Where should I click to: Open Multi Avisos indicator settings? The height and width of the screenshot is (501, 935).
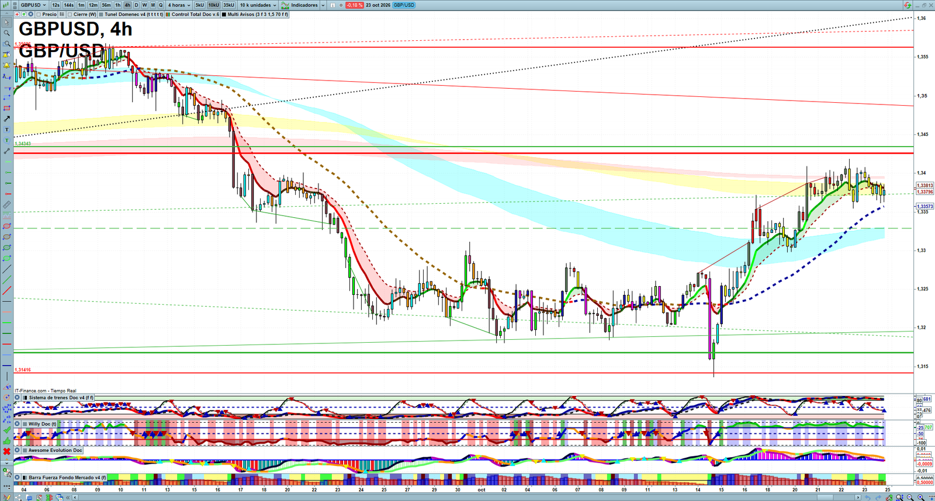[255, 14]
